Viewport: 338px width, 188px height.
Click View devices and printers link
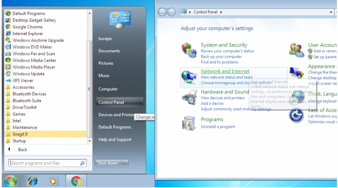(x=223, y=98)
